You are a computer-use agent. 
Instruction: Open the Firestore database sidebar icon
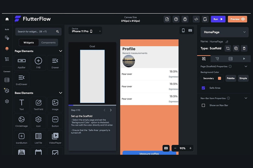[7, 80]
